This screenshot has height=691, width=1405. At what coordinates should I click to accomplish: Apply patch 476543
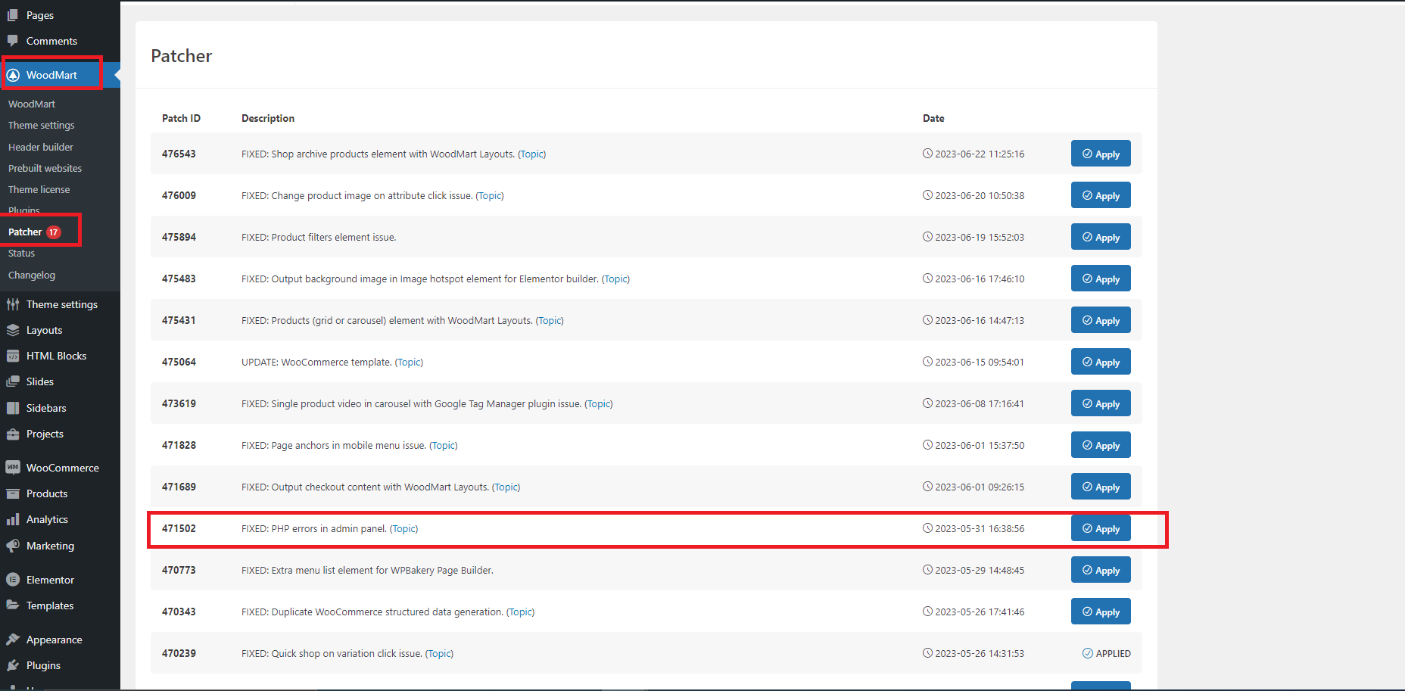[x=1101, y=154]
